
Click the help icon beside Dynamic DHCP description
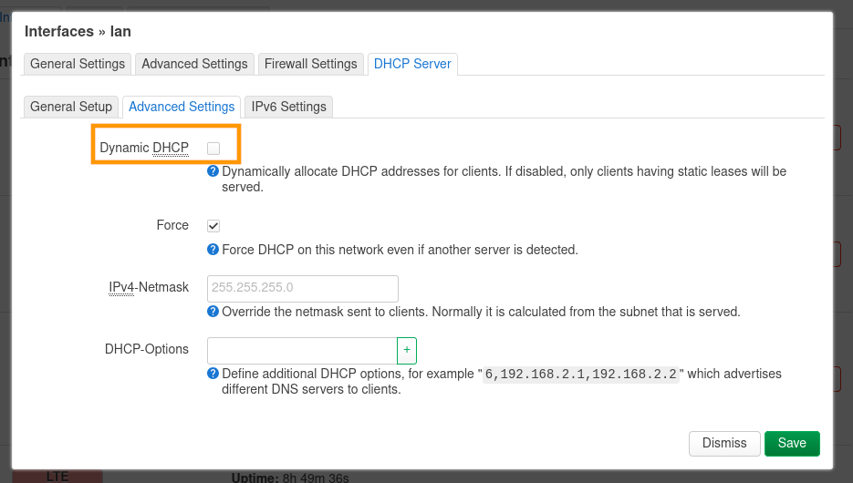213,171
